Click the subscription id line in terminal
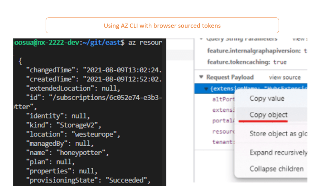The height and width of the screenshot is (186, 331). (x=94, y=98)
